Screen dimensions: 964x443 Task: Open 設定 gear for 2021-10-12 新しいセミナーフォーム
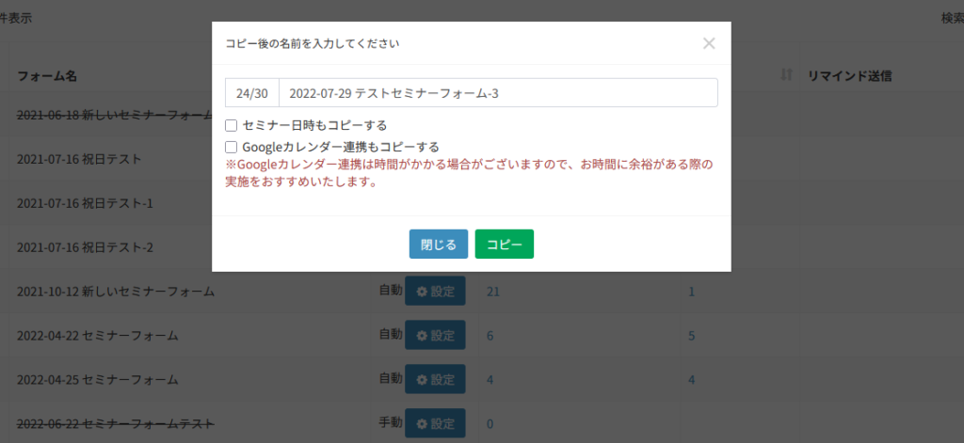435,292
